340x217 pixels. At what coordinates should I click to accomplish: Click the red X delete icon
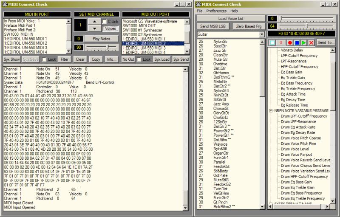[311, 42]
